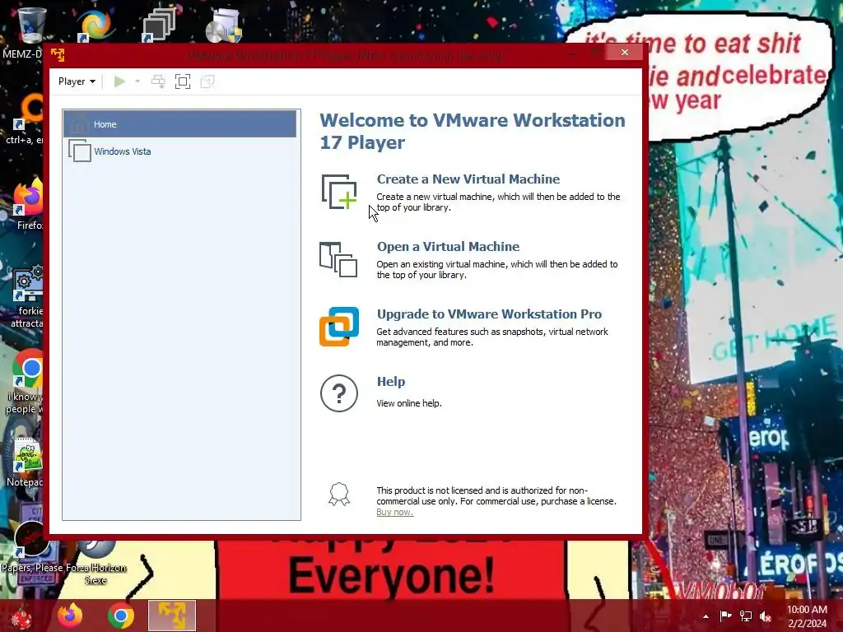Click the Open a Virtual Machine icon
The image size is (843, 632).
click(x=338, y=259)
